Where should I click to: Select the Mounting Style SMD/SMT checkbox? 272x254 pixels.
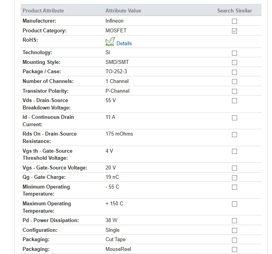pos(234,62)
